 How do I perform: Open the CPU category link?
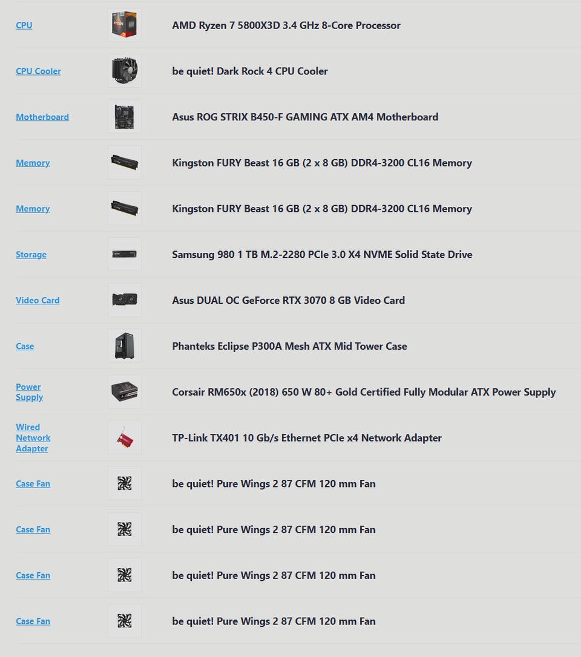point(24,25)
